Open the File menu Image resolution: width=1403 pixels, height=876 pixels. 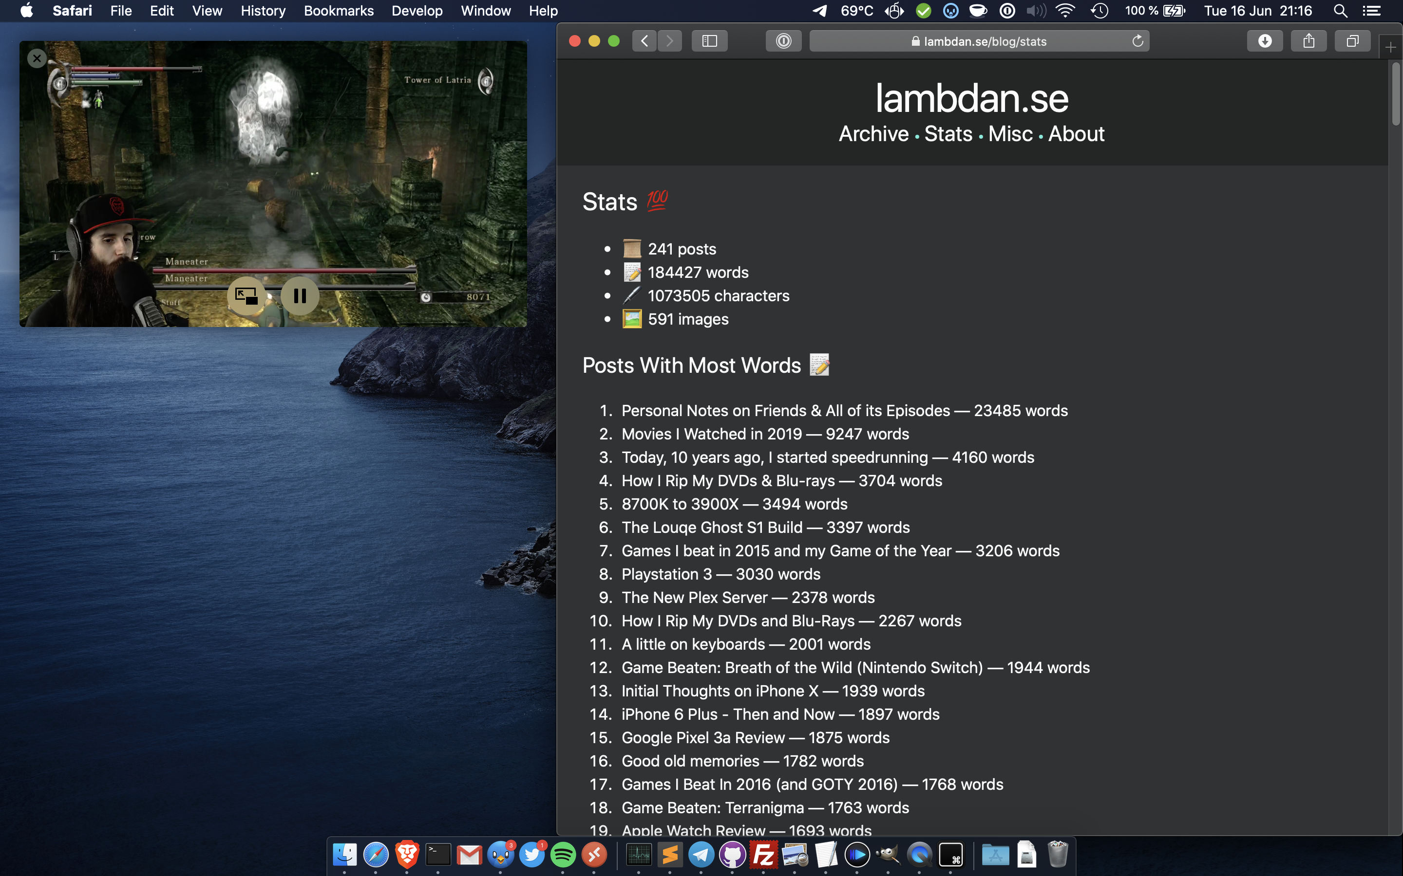pos(121,10)
